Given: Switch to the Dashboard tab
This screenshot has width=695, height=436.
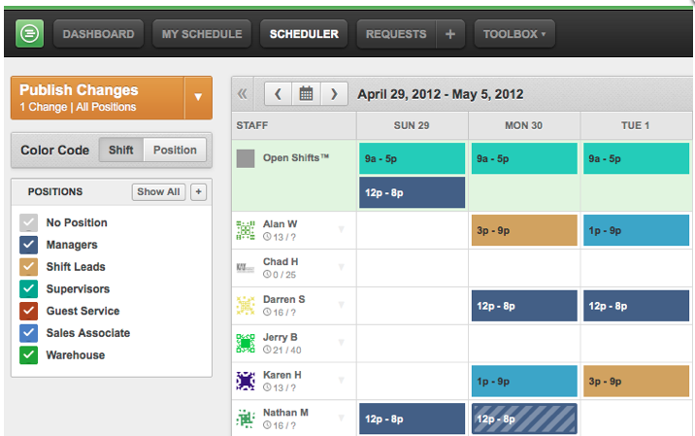Looking at the screenshot, I should pyautogui.click(x=98, y=34).
